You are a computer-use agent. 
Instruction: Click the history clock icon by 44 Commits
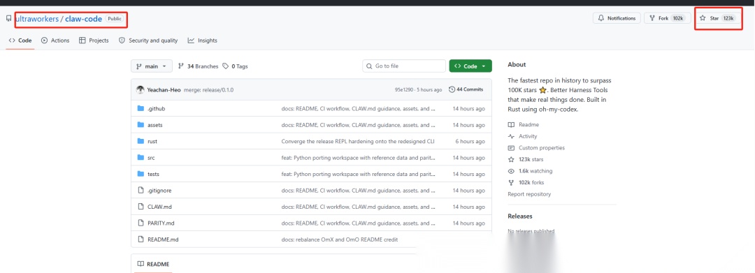[x=452, y=89]
